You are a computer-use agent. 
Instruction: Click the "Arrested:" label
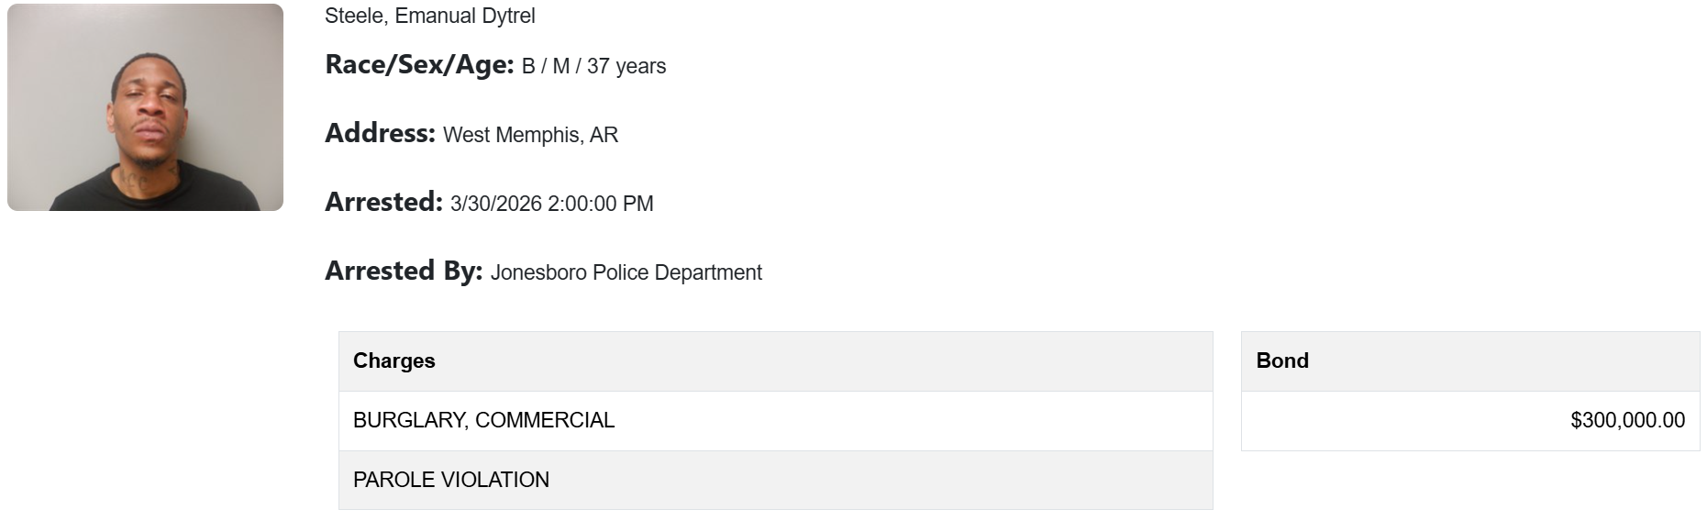(383, 203)
